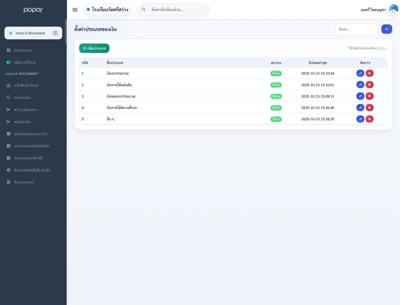Click the ค้นหา input in the page header
The image size is (400, 305).
pos(357,29)
